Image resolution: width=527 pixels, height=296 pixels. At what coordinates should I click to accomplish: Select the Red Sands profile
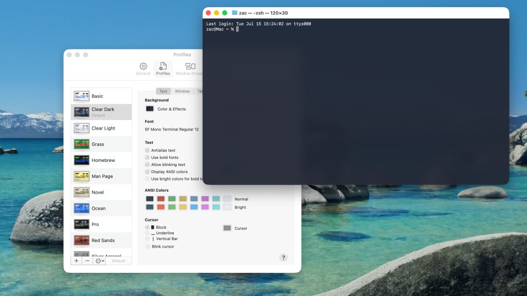click(101, 240)
